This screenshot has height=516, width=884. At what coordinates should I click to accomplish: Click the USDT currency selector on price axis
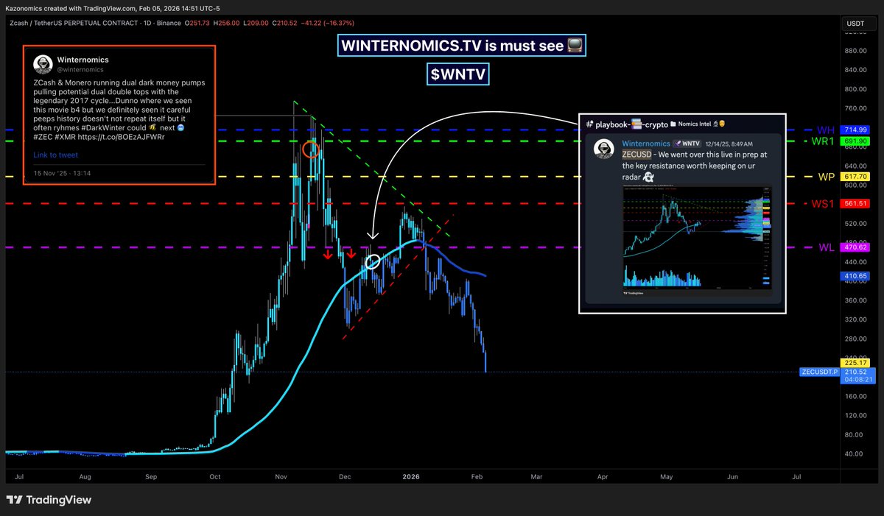[856, 24]
